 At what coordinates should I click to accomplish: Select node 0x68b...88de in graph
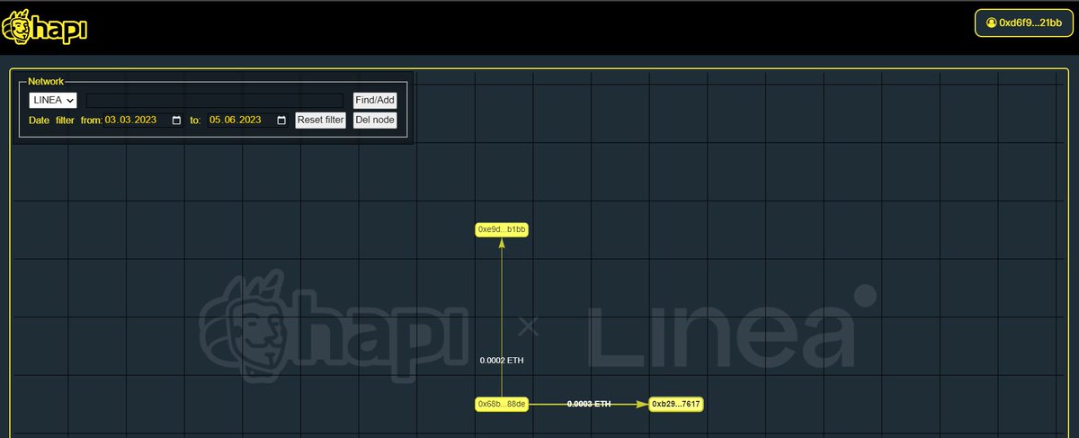tap(502, 404)
